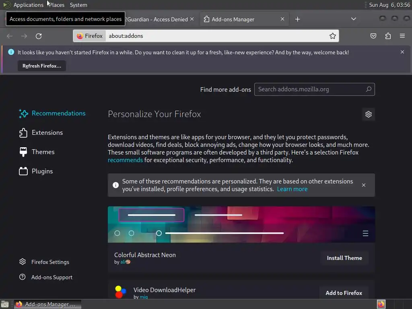Screen dimensions: 412x309
Task: Open the Applications menu in top panel
Action: pyautogui.click(x=29, y=5)
